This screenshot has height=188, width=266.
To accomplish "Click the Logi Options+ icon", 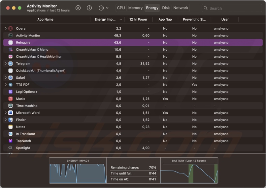I will pos(10,91).
